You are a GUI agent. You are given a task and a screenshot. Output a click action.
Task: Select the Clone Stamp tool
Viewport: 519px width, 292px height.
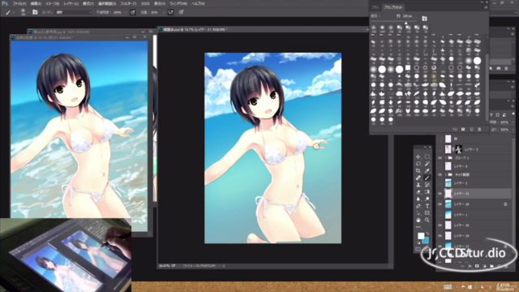tap(418, 185)
